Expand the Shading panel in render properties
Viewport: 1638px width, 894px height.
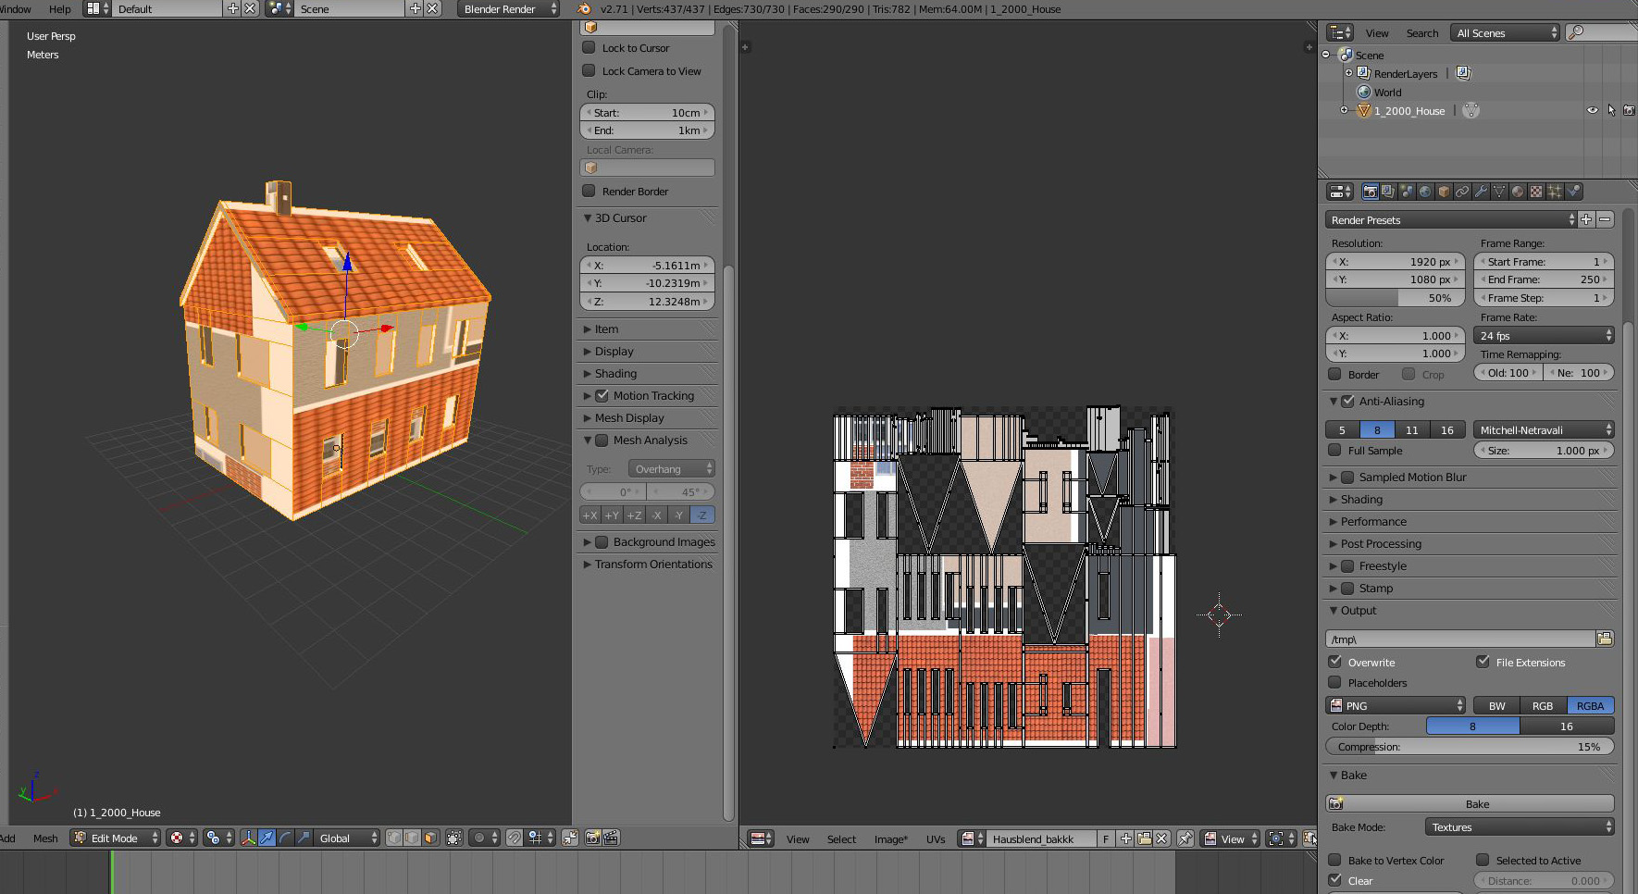(1361, 500)
